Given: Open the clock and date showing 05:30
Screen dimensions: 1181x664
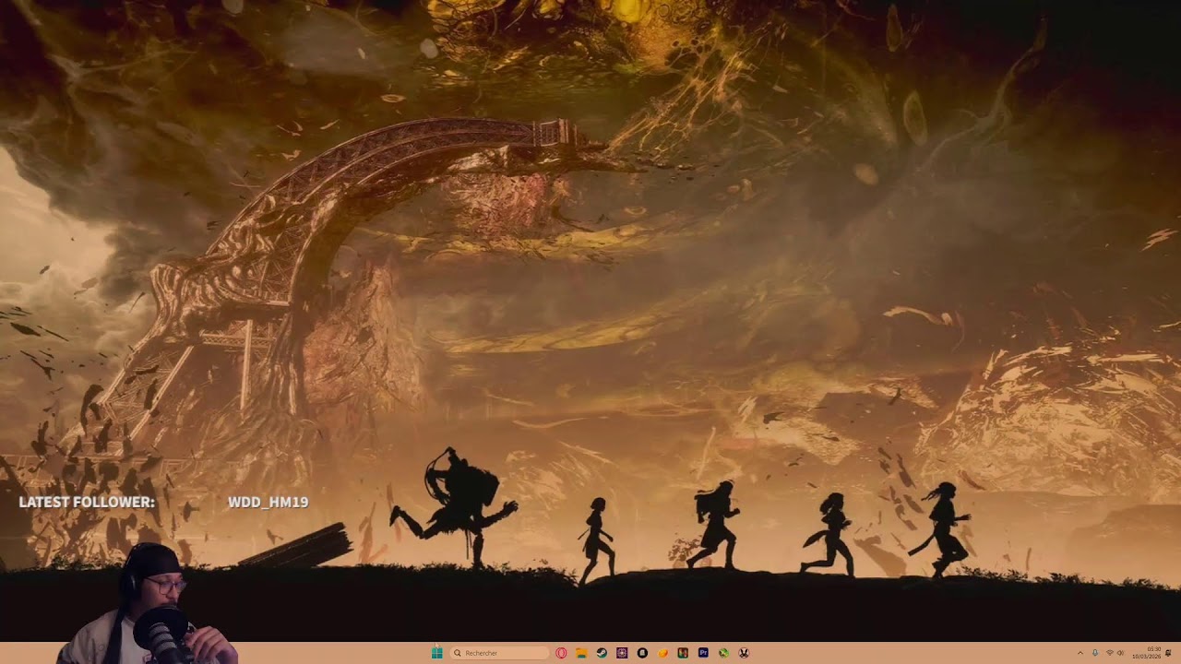Looking at the screenshot, I should tap(1147, 653).
